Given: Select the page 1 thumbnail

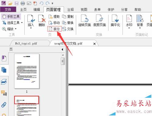Looking at the screenshot, I should [27, 71].
